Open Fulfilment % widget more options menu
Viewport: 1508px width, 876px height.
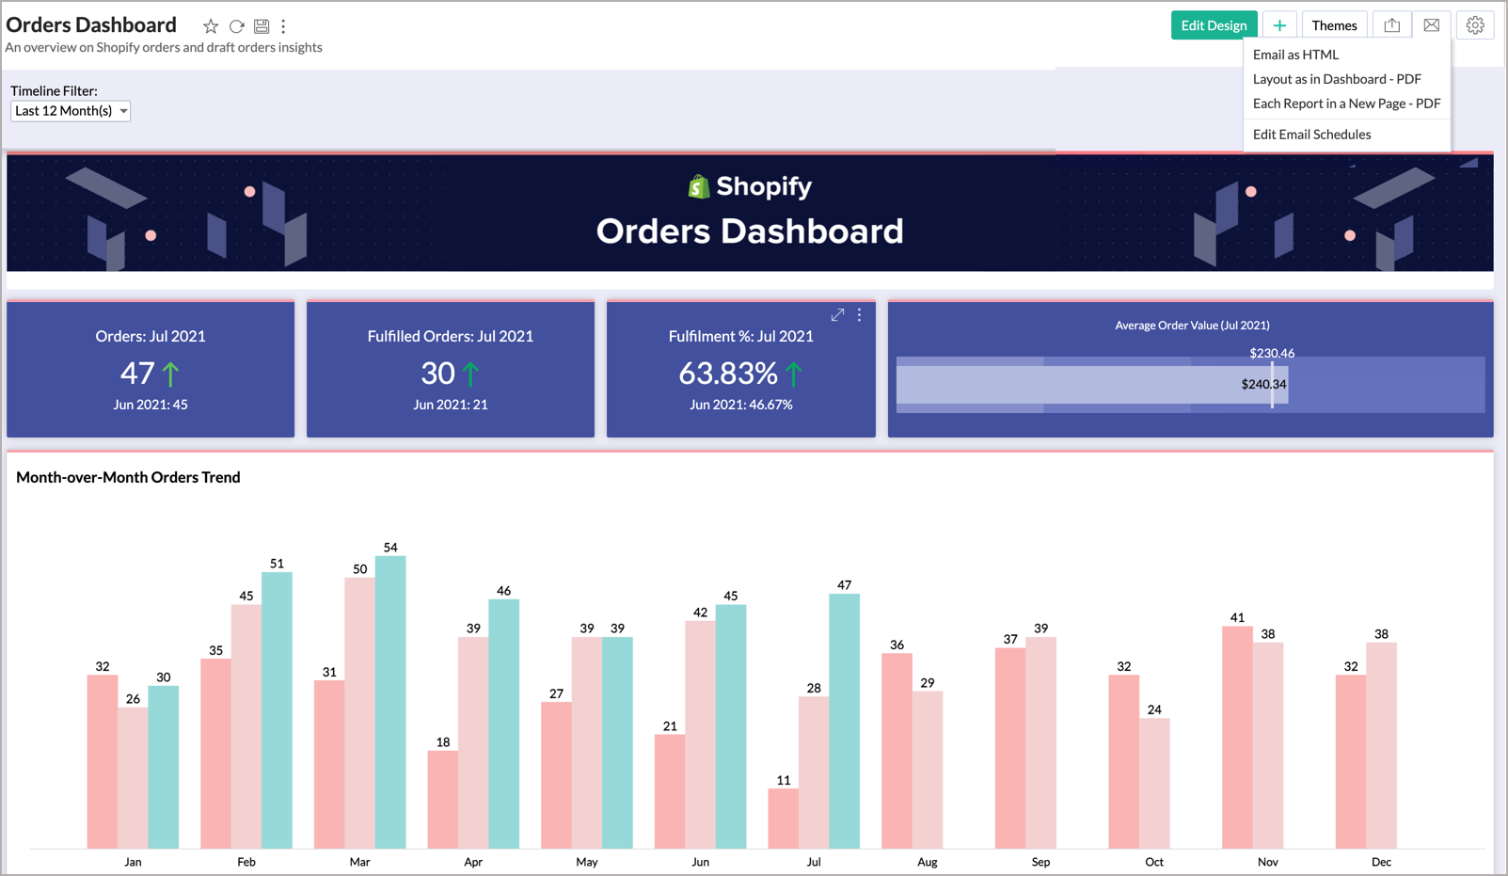pos(859,315)
